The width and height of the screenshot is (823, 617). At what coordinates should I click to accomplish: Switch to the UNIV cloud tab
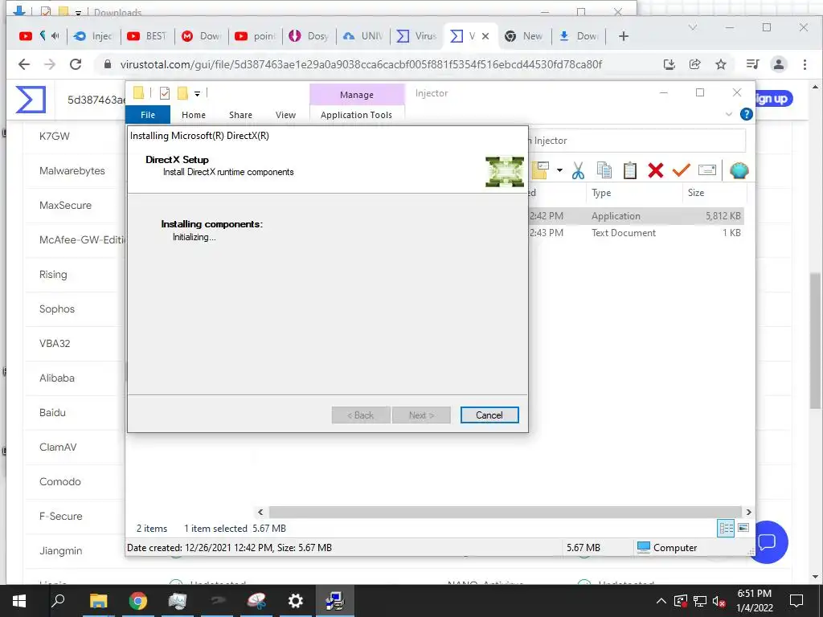362,36
